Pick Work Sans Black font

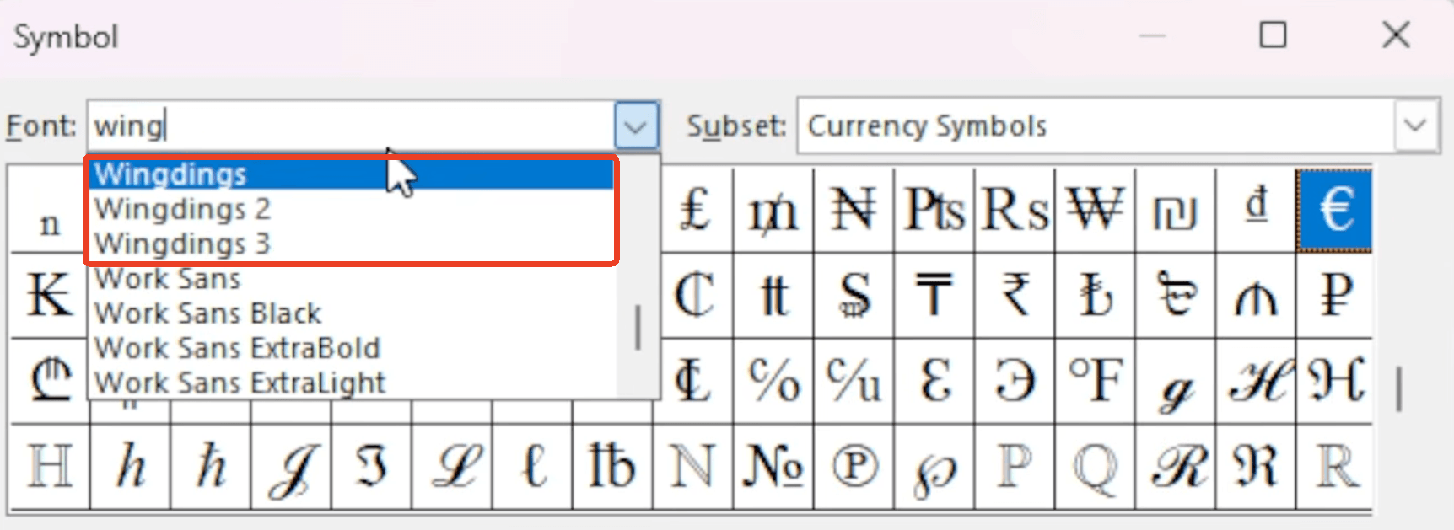(352, 313)
